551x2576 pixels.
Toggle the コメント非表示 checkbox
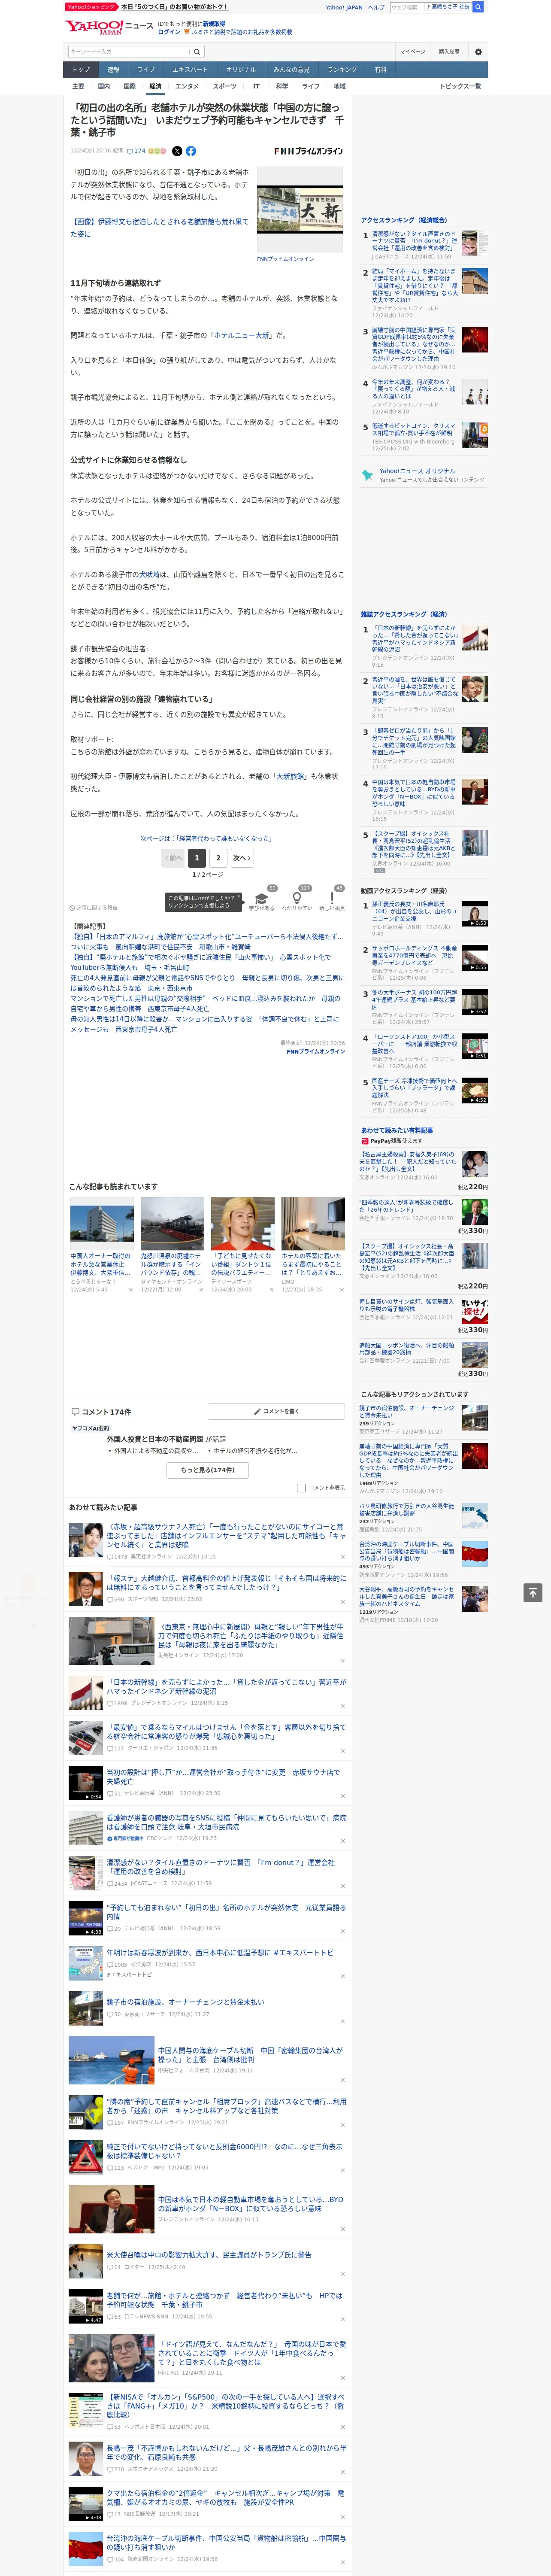[301, 1488]
